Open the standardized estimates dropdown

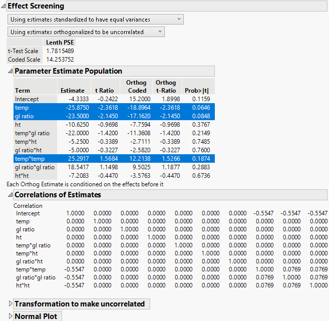click(x=96, y=20)
